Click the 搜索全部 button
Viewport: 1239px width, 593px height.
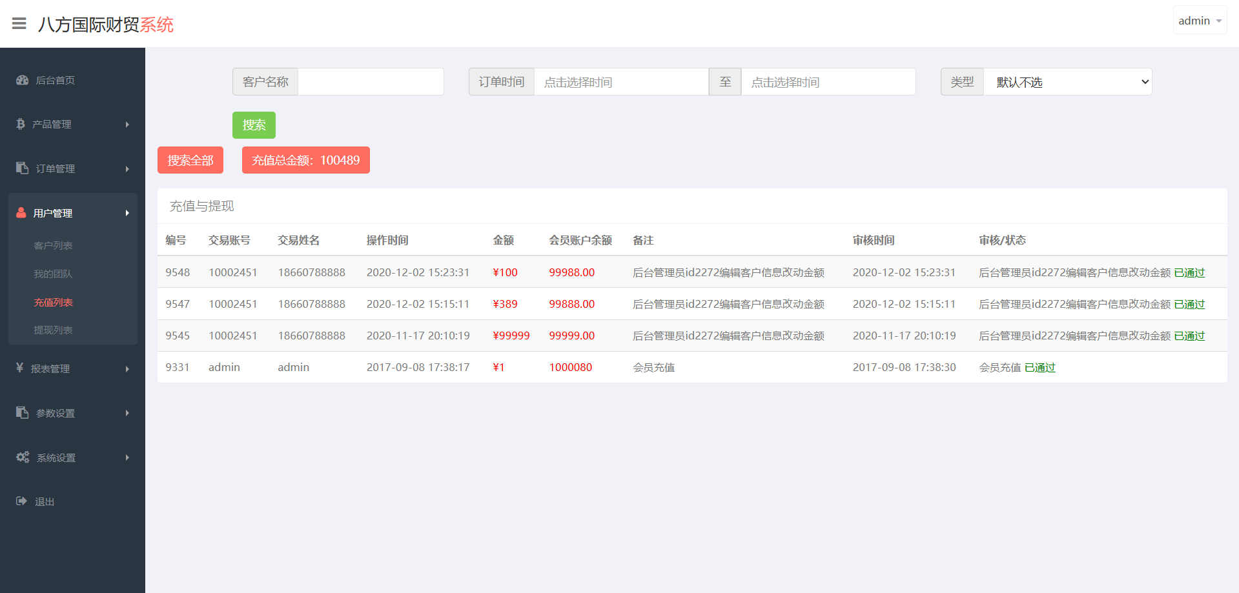coord(190,160)
